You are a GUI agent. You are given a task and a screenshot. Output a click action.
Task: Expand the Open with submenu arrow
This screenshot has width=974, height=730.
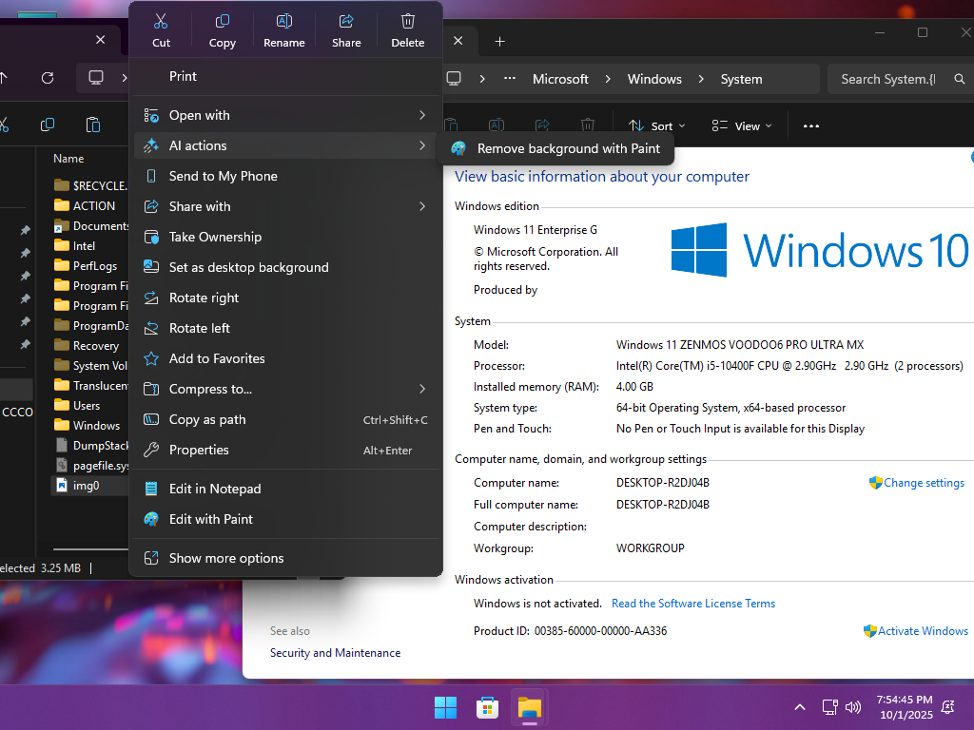point(422,115)
